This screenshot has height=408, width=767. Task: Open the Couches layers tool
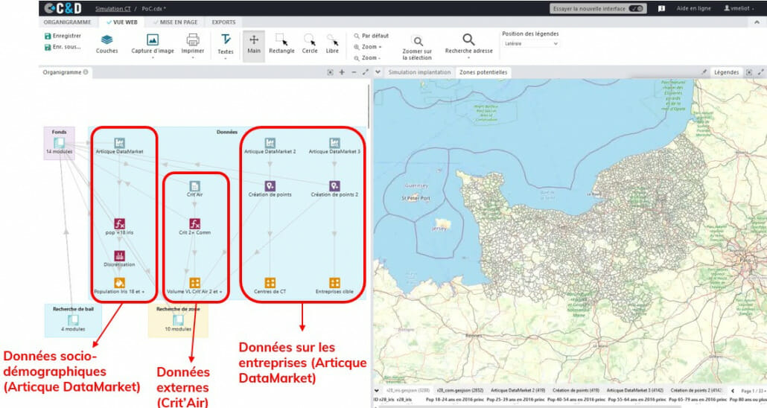pos(106,43)
